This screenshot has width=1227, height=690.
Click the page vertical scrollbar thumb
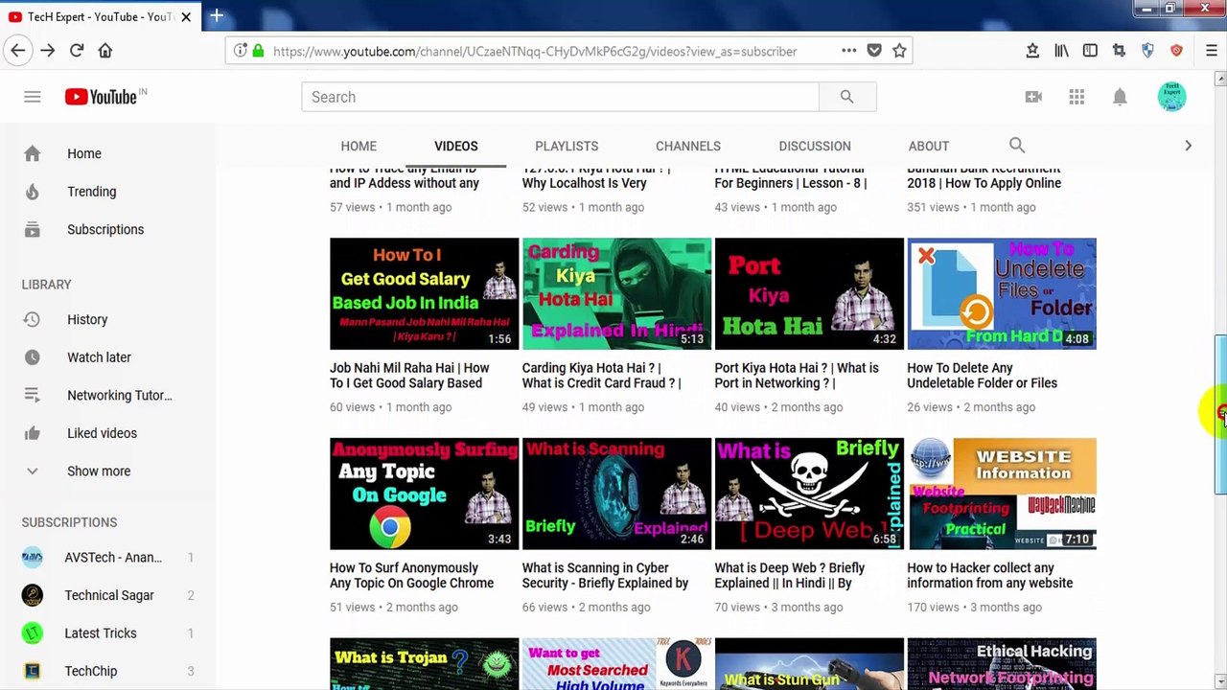[x=1219, y=415]
